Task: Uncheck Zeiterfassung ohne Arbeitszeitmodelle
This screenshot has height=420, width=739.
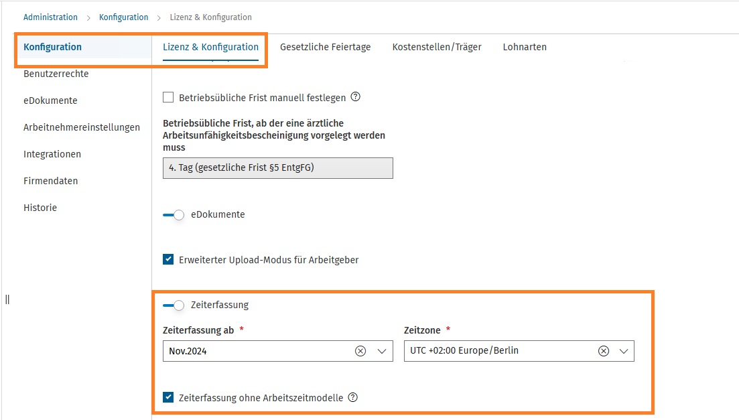Action: [168, 397]
